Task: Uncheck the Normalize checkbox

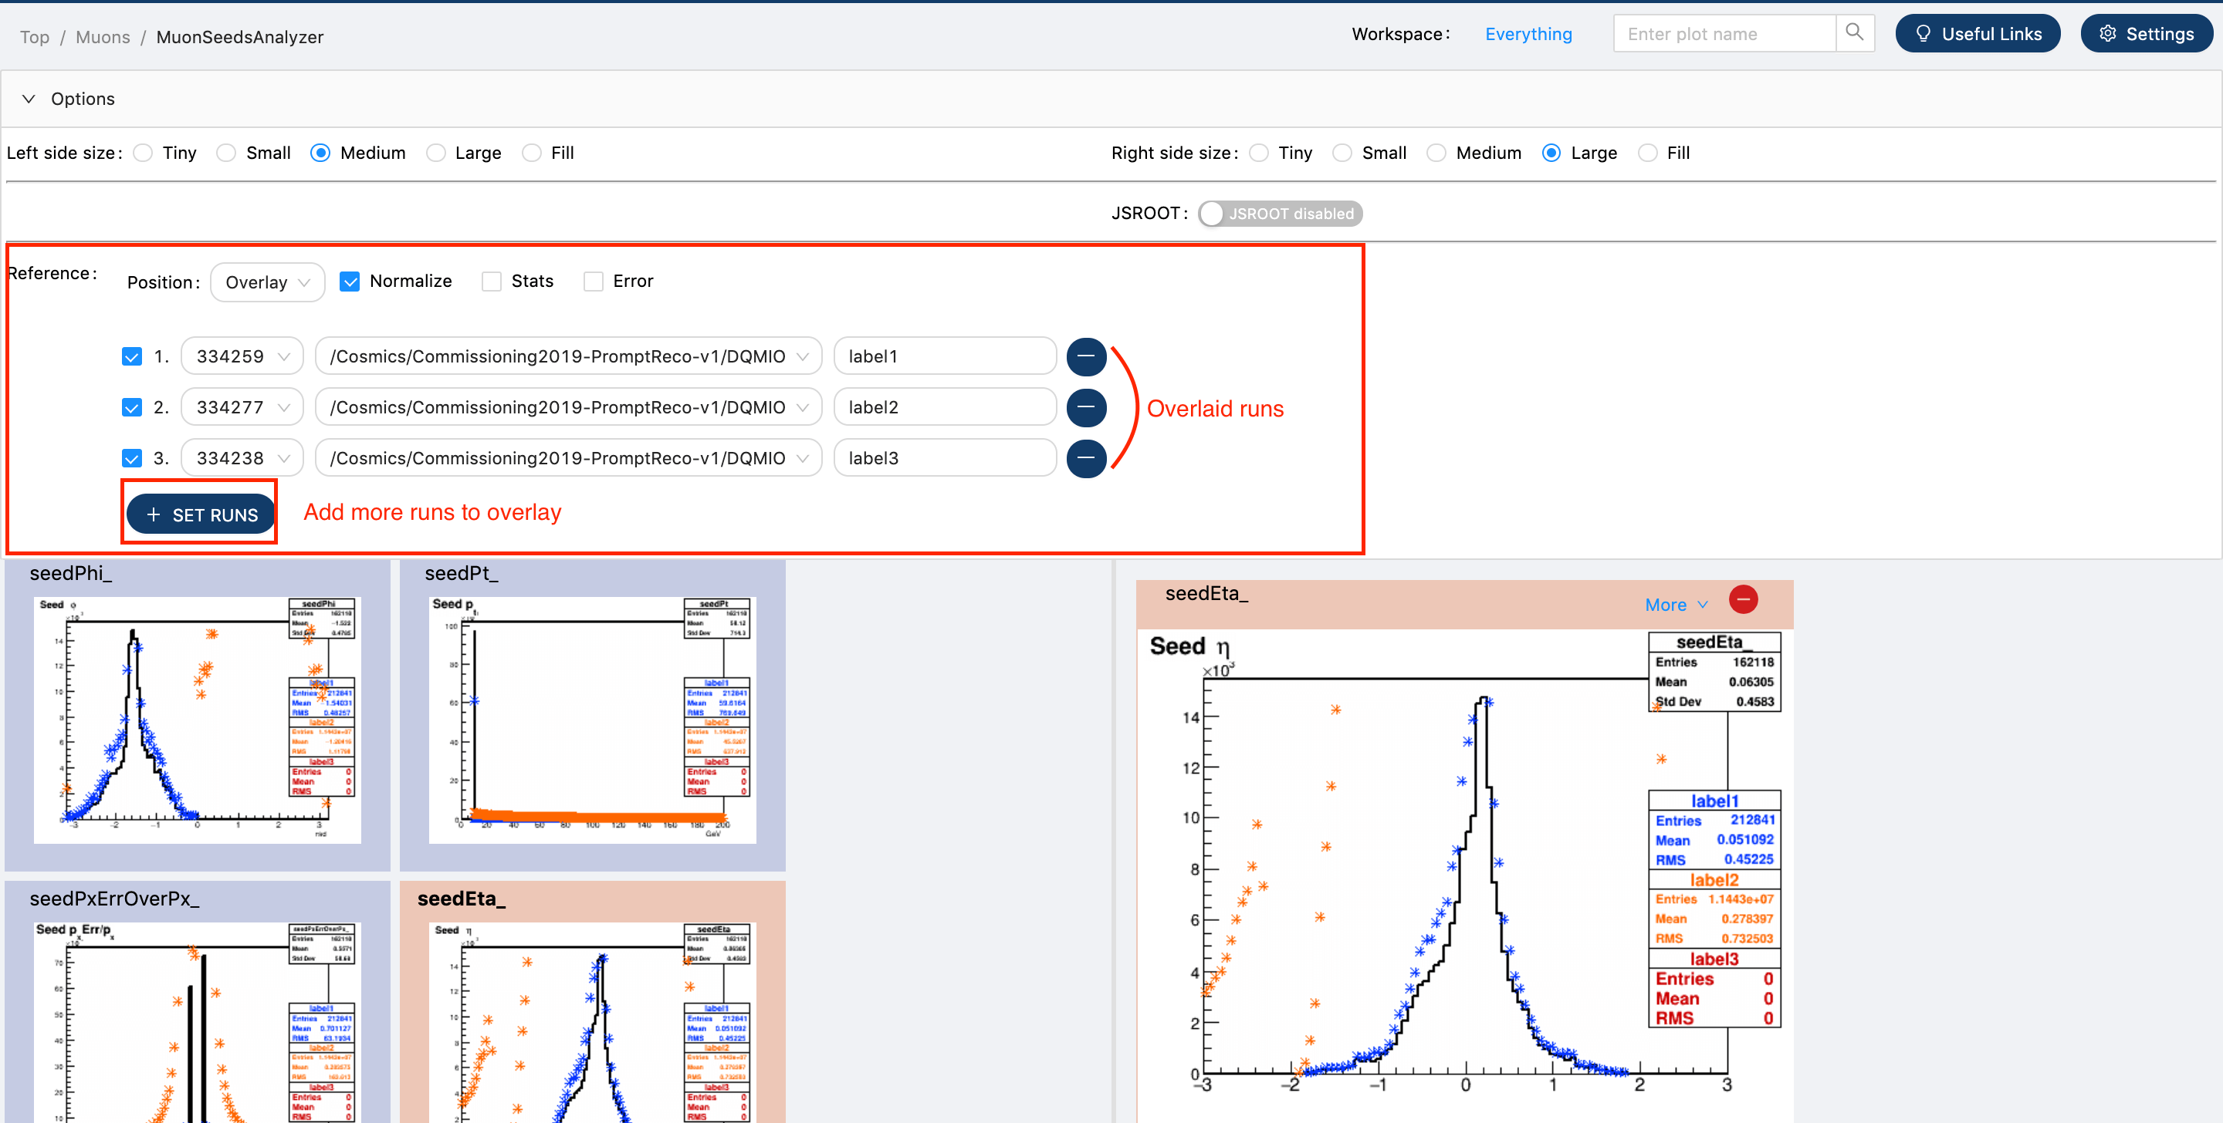Action: coord(350,282)
